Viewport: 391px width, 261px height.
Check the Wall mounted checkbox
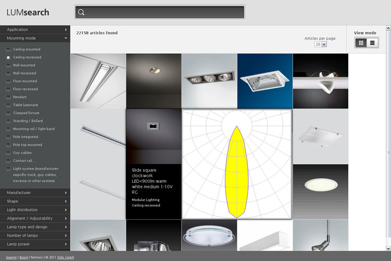pos(8,65)
